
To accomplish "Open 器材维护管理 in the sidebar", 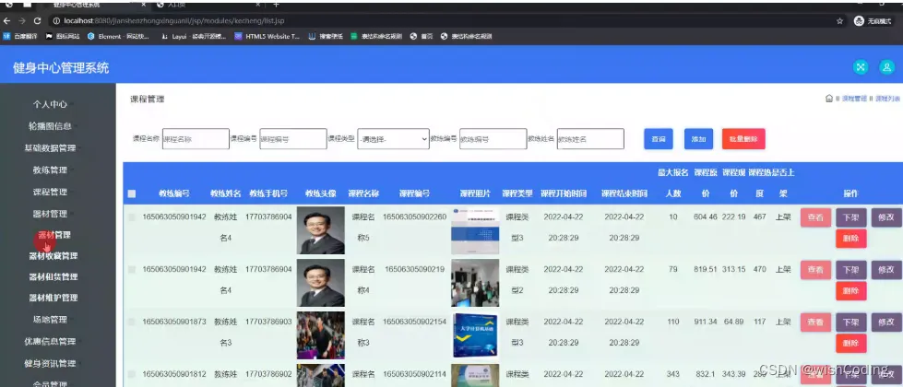I will tap(53, 298).
